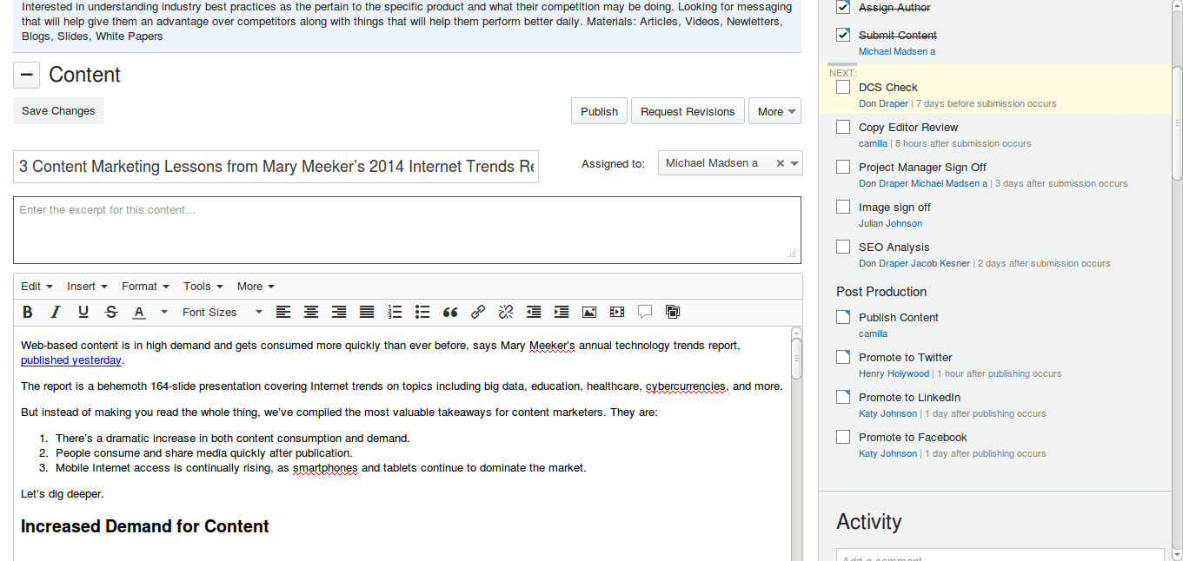Open the Insert menu
Screen dimensions: 1183x561
(x=87, y=286)
